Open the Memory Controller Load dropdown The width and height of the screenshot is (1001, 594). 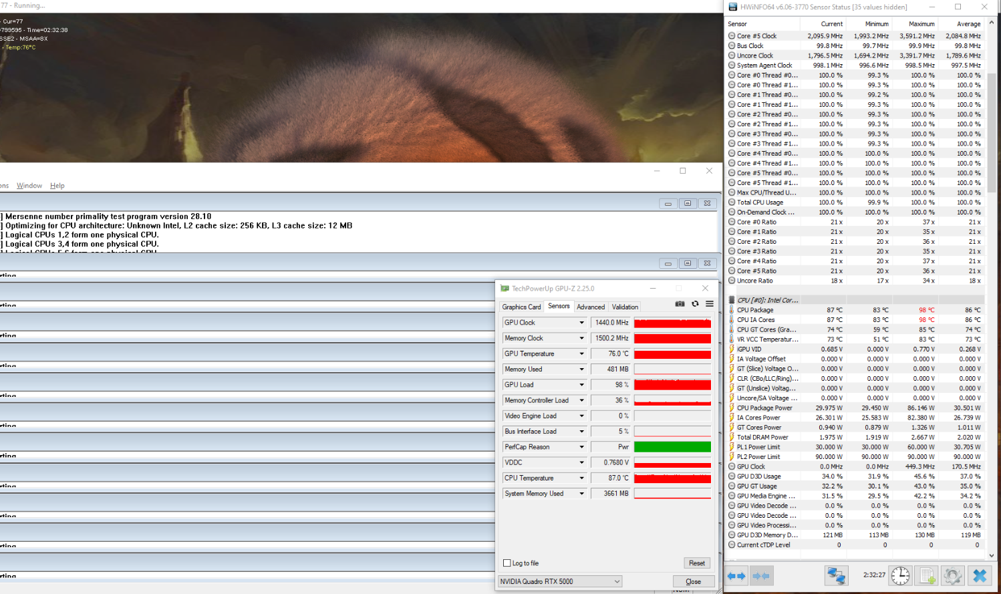[581, 400]
